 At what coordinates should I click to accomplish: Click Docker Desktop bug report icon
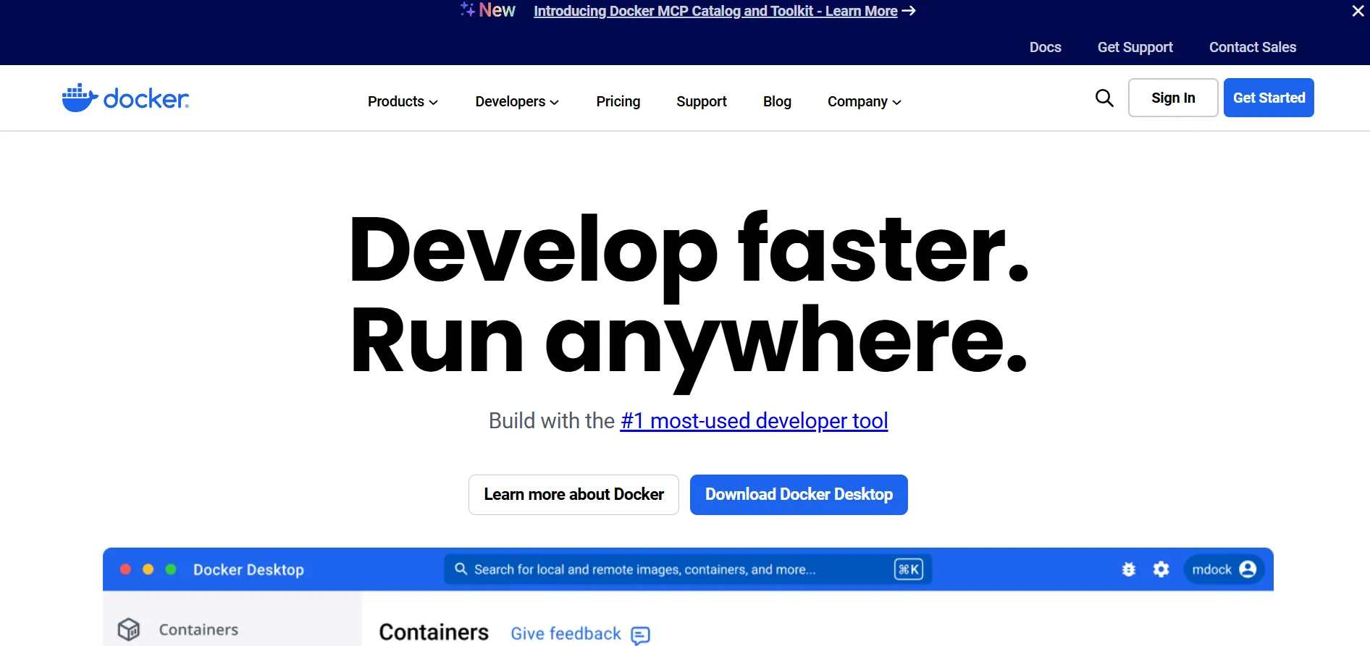point(1128,569)
